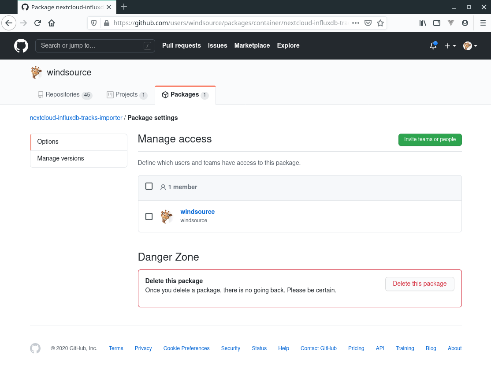Open the Marketplace menu item

(x=252, y=45)
